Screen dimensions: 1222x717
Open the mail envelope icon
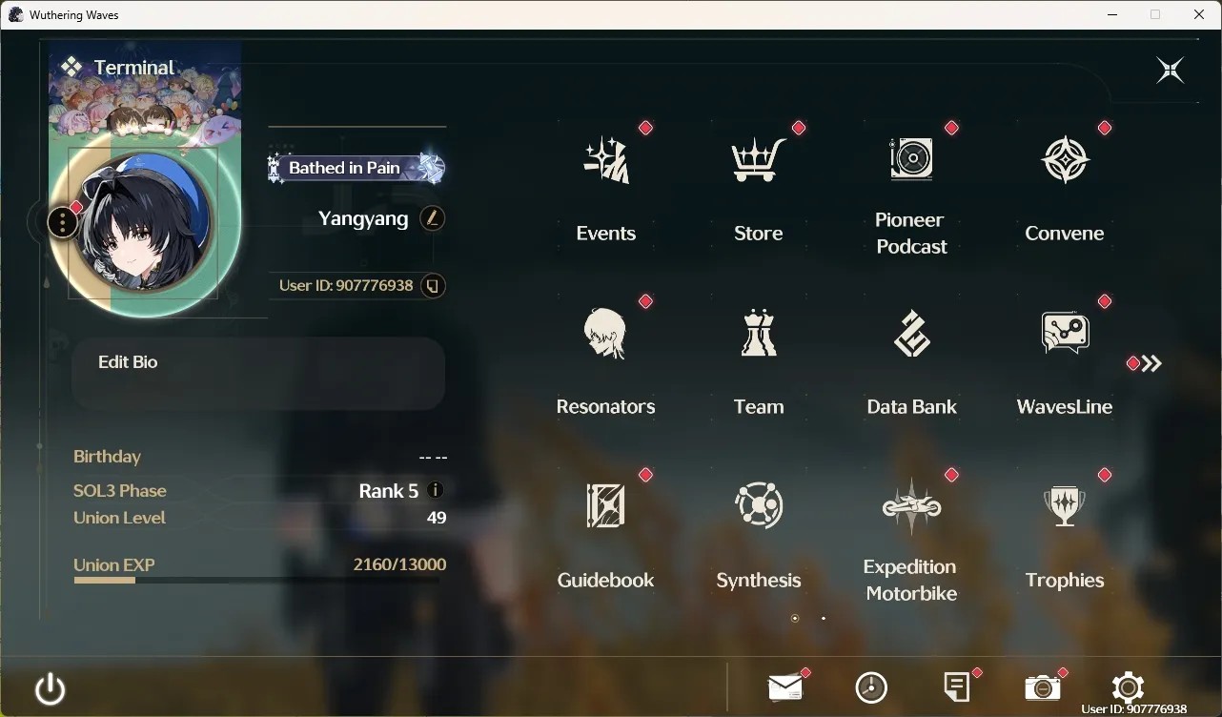(x=785, y=687)
